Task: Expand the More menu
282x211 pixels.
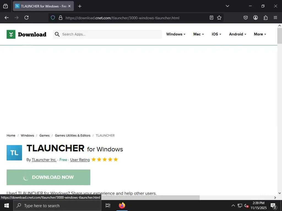Action: click(x=260, y=34)
